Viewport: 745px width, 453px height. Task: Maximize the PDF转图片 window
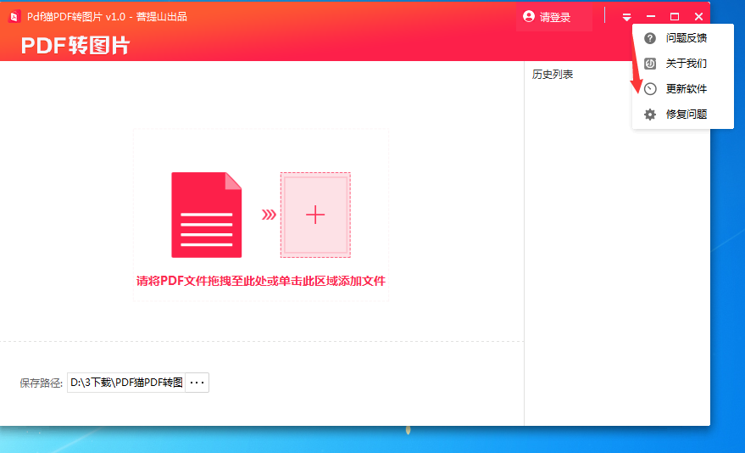pyautogui.click(x=675, y=17)
